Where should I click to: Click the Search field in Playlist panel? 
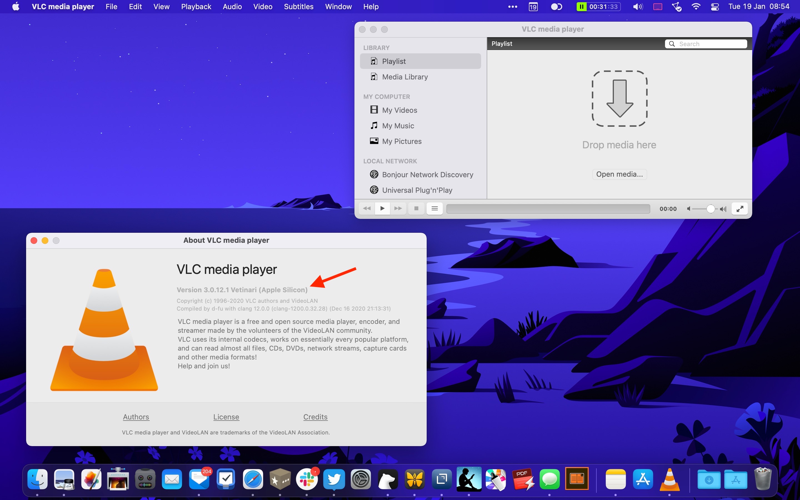click(706, 43)
